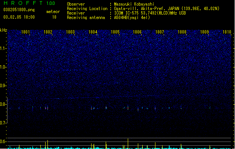Click the 1810 time marker label

[227, 32]
